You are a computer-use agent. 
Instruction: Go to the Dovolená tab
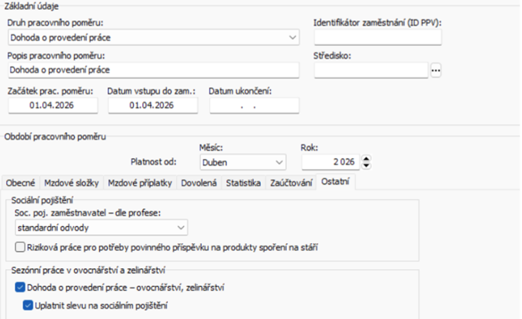[199, 183]
